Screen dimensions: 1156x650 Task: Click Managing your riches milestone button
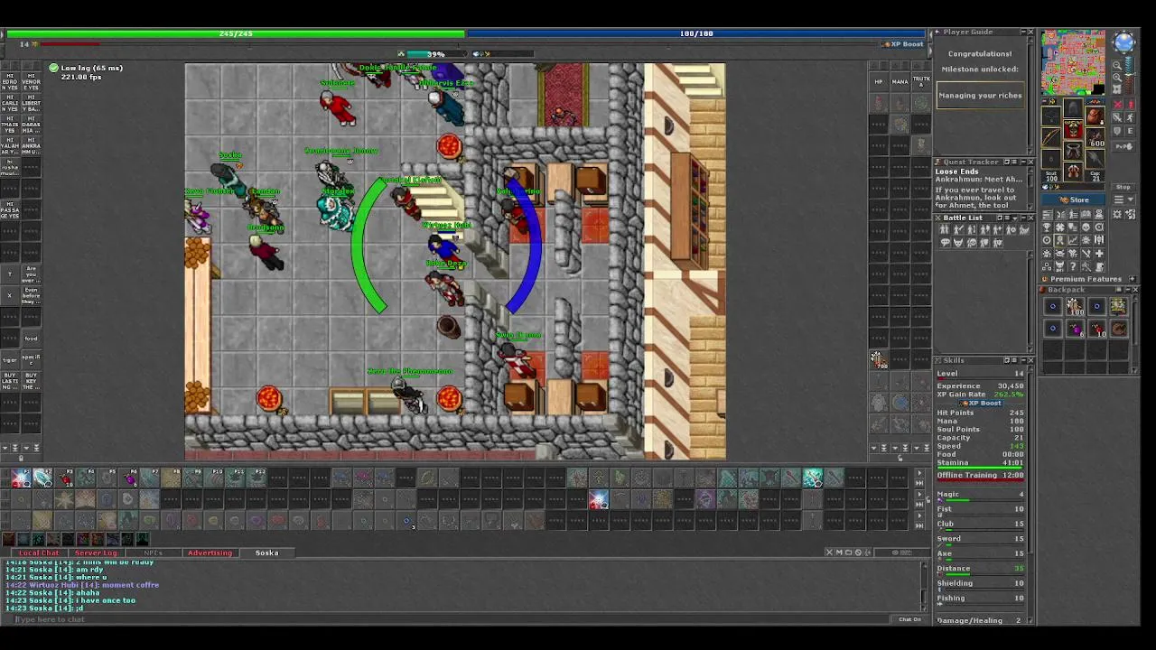[980, 95]
